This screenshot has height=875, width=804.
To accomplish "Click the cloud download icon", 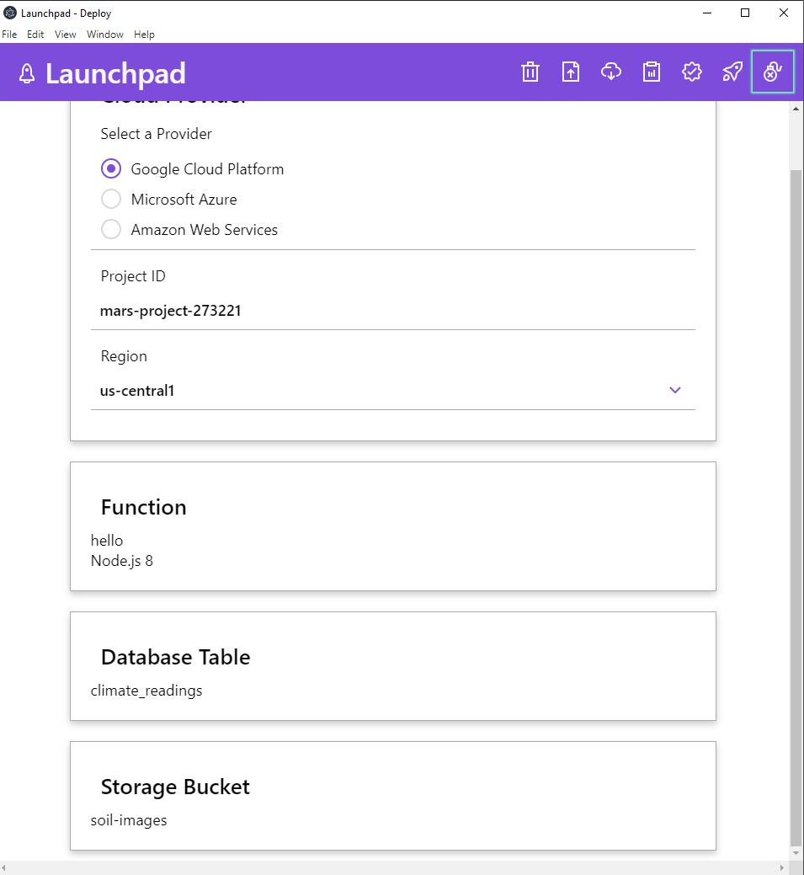I will (611, 72).
